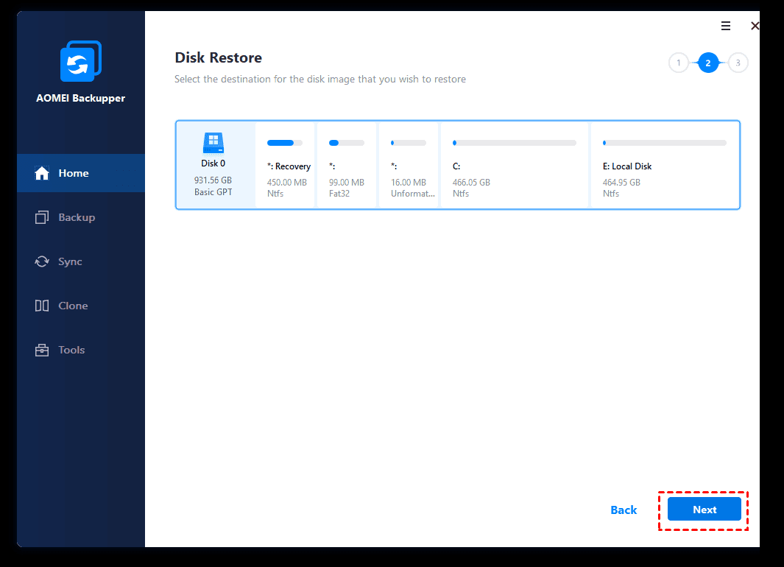
Task: Click the Backup icon in sidebar
Action: click(42, 217)
